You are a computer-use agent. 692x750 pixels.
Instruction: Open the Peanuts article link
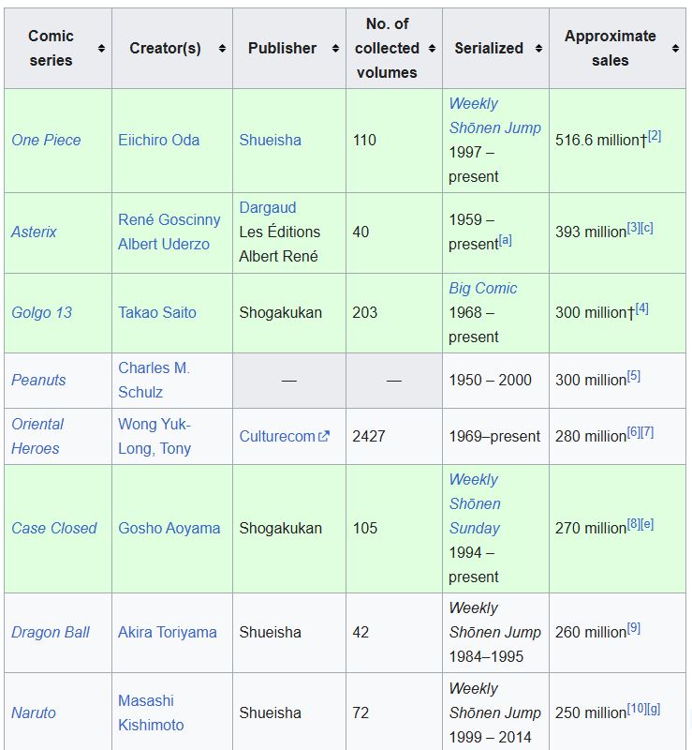click(38, 380)
